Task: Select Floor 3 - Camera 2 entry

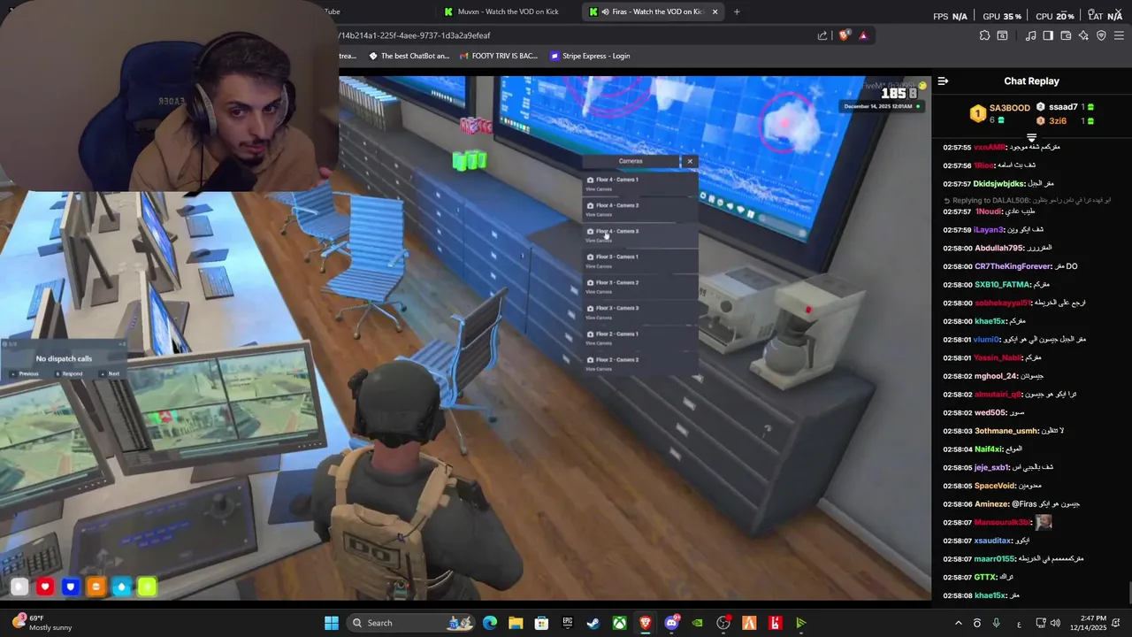Action: point(640,287)
